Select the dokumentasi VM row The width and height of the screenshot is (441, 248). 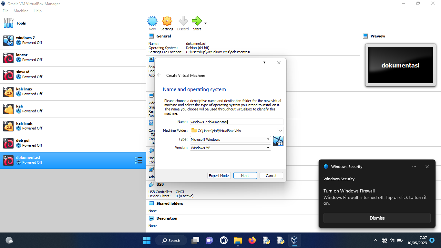click(x=73, y=160)
